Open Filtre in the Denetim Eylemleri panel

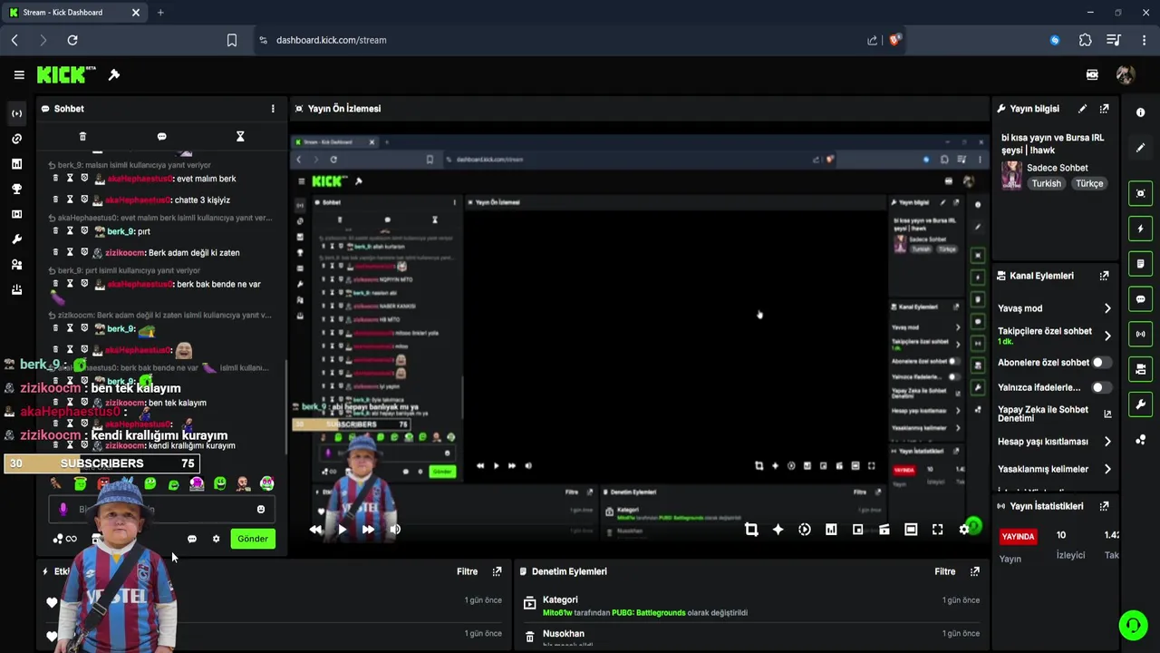click(x=945, y=571)
